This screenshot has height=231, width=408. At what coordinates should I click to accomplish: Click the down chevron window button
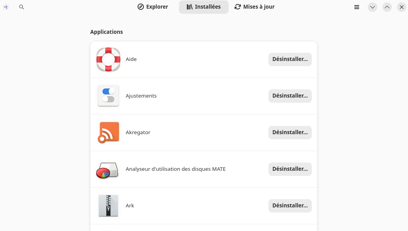coord(373,7)
